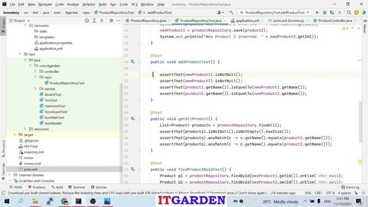
Task: Collapse the test folder
Action: coord(20,54)
